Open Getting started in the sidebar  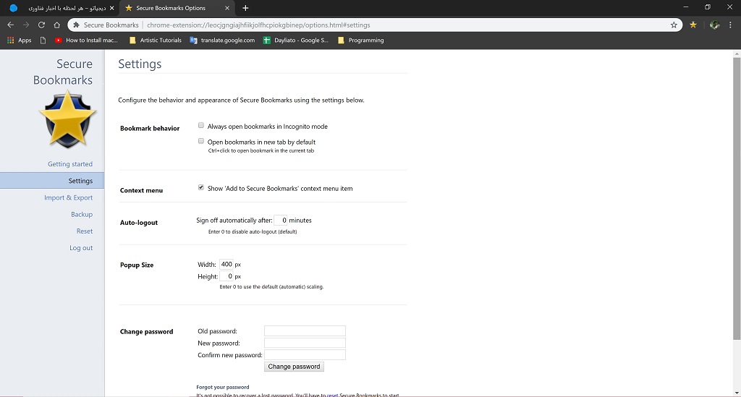pos(70,164)
